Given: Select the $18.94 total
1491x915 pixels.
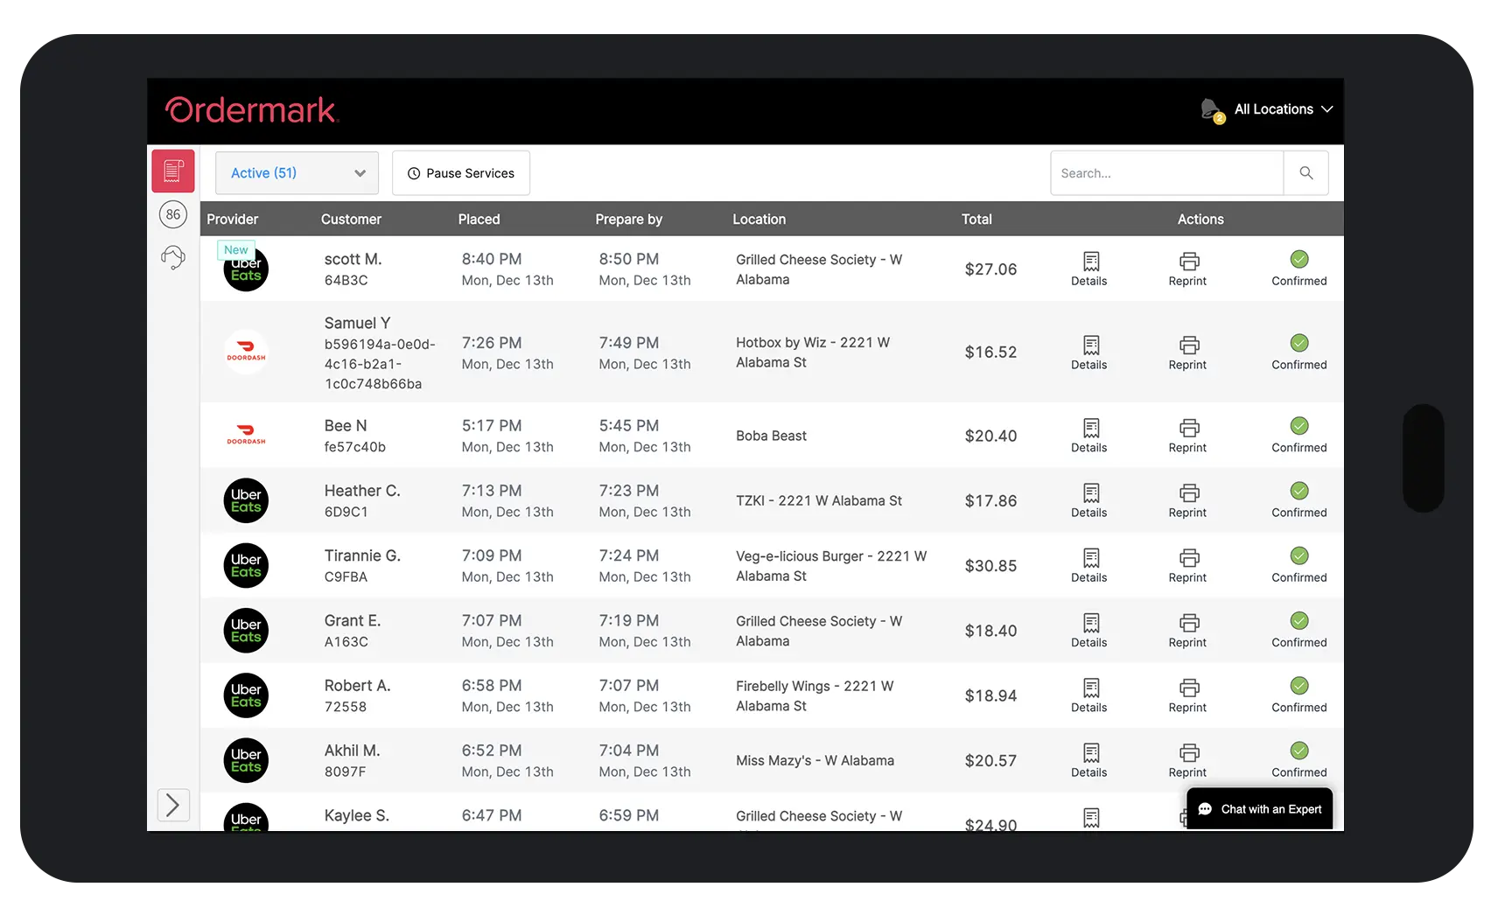Looking at the screenshot, I should (990, 696).
